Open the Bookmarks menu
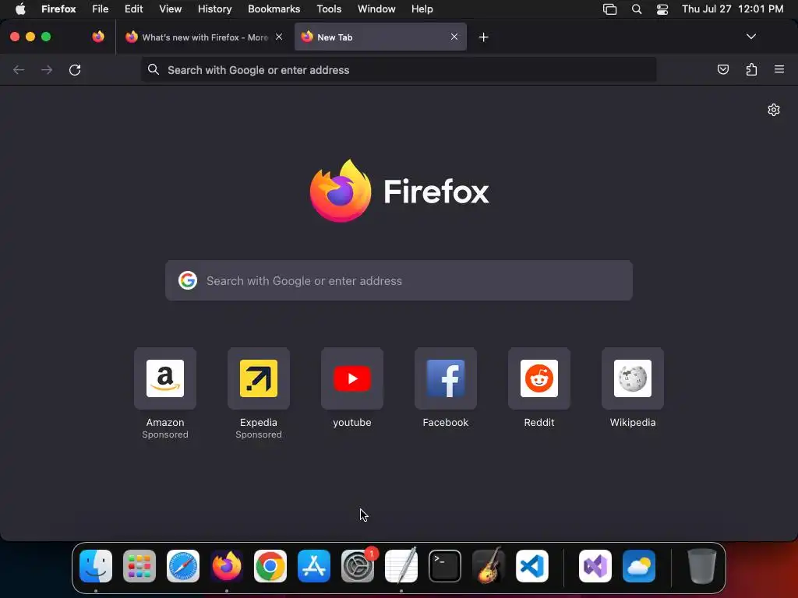This screenshot has width=798, height=598. 274,9
